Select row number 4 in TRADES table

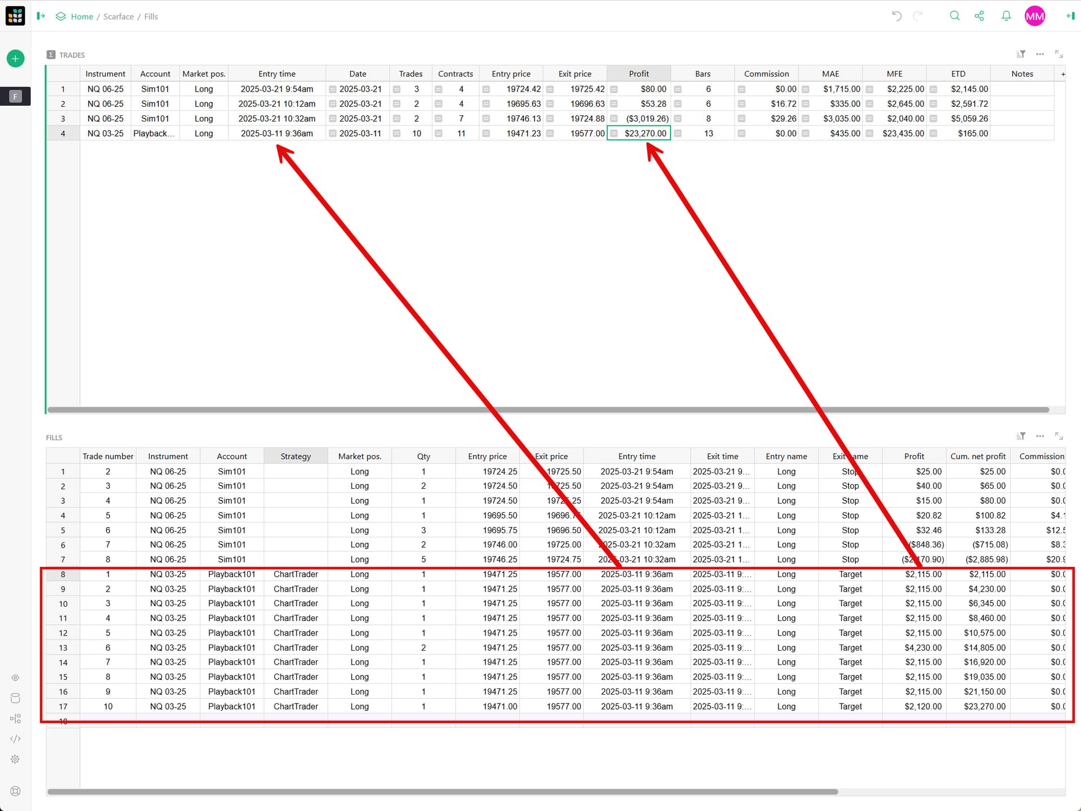63,133
